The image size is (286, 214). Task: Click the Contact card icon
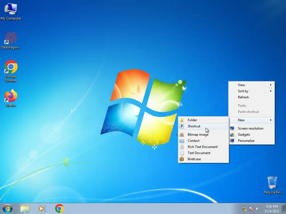[182, 141]
